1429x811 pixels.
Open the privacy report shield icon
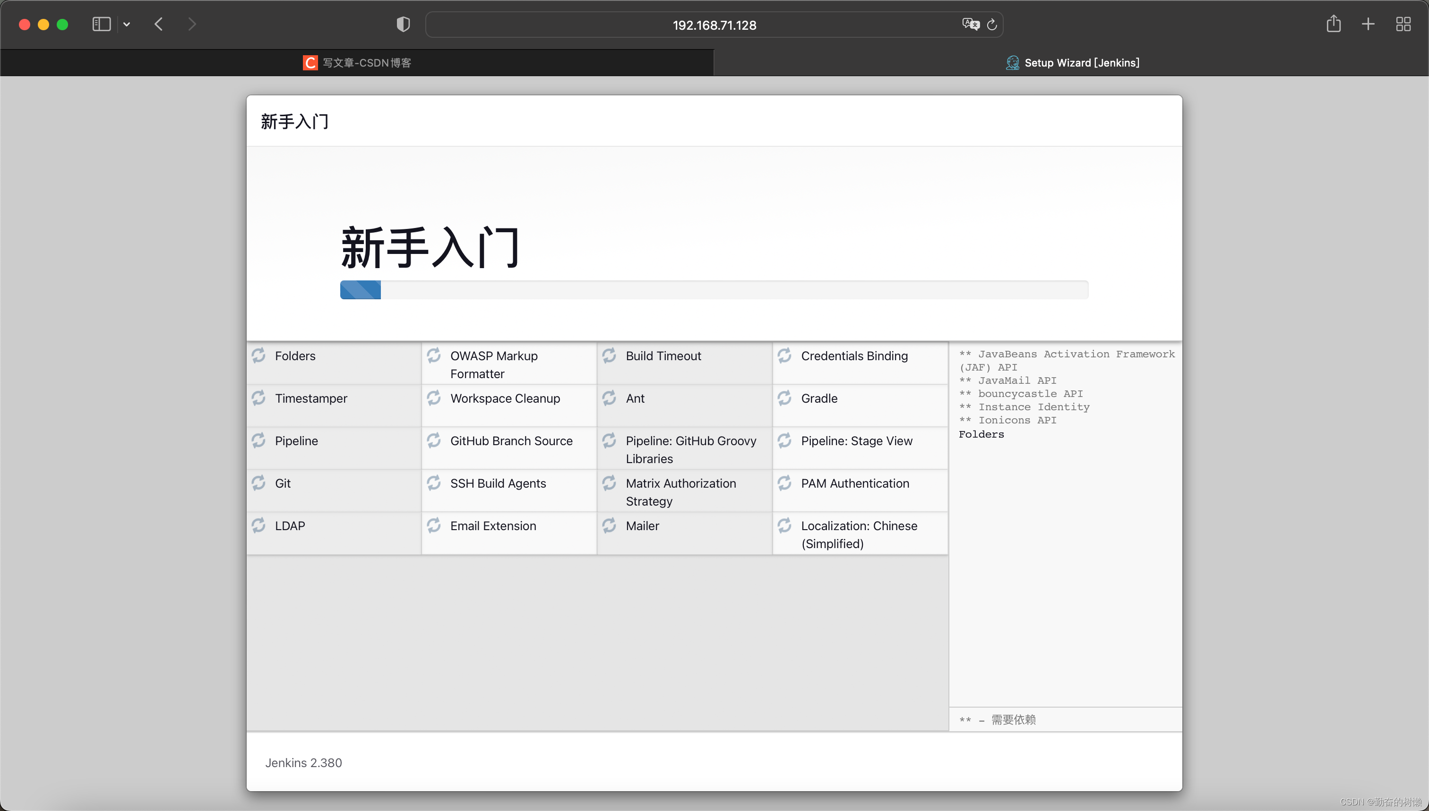[x=403, y=25]
